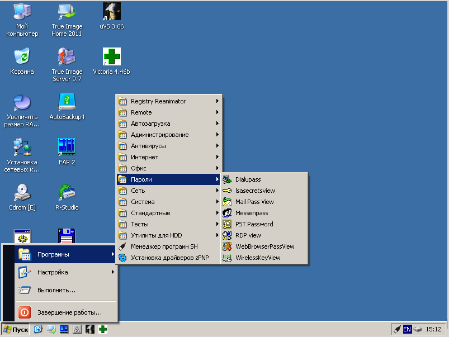Viewport: 449px width, 337px height.
Task: Open Cdrom [E] desktop icon
Action: (22, 197)
